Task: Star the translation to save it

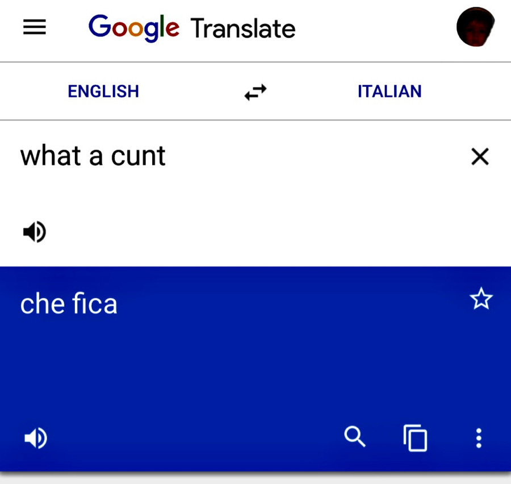Action: coord(481,298)
